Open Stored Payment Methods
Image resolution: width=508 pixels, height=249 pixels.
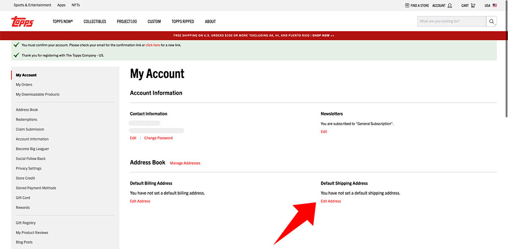(36, 188)
